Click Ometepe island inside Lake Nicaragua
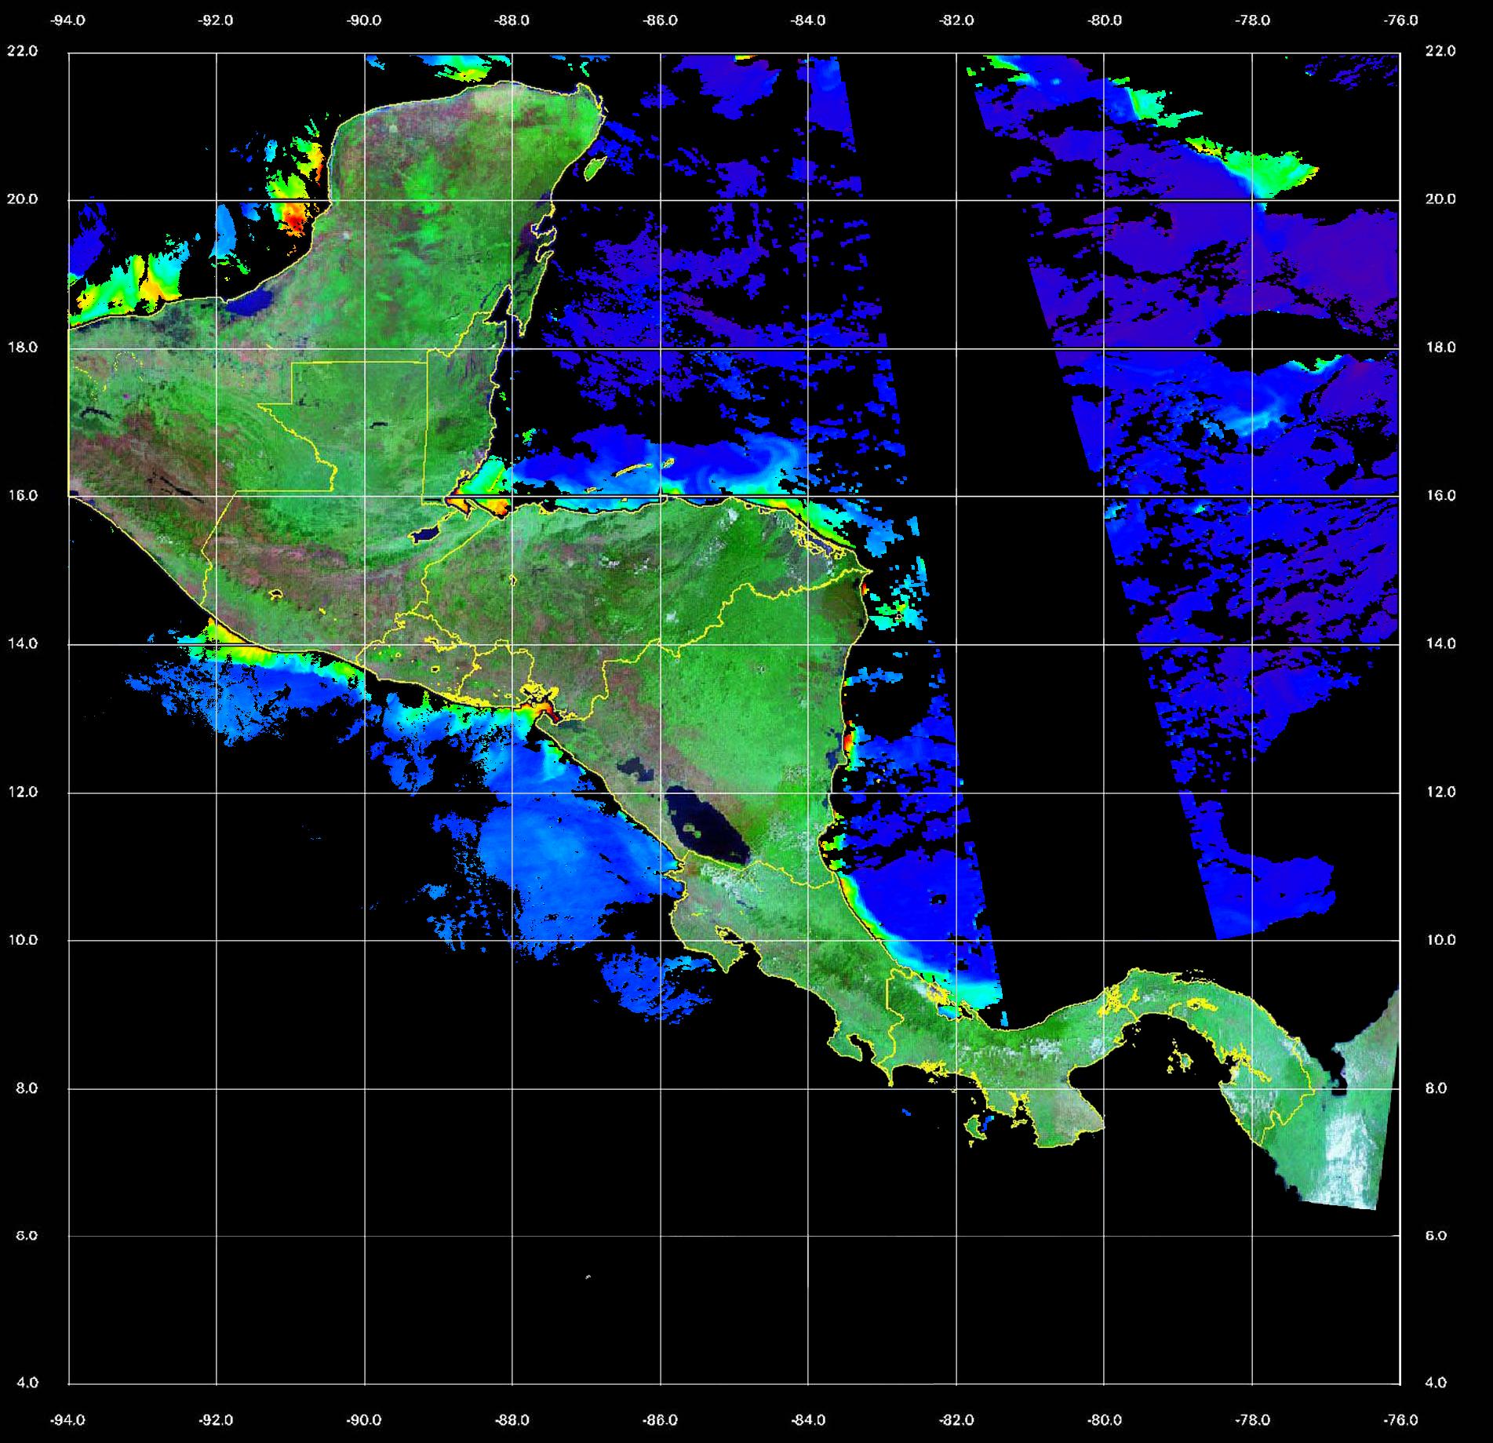The height and width of the screenshot is (1443, 1493). (694, 829)
